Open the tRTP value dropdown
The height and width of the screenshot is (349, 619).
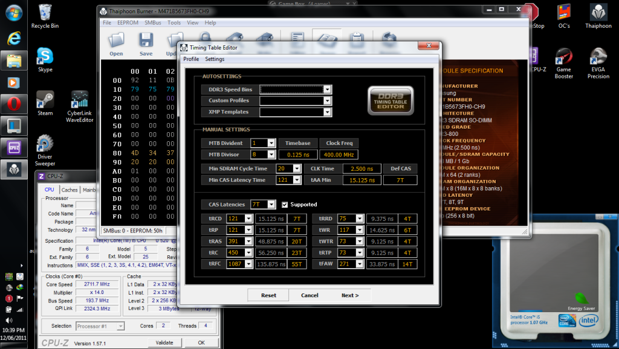click(359, 252)
